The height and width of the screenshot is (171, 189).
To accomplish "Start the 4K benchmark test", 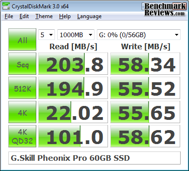I will (x=22, y=112).
